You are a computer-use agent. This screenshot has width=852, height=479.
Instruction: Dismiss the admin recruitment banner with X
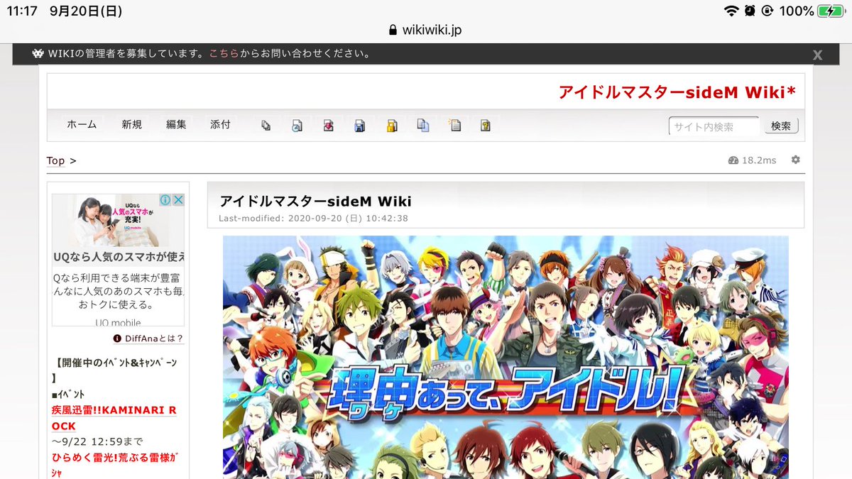pyautogui.click(x=817, y=55)
